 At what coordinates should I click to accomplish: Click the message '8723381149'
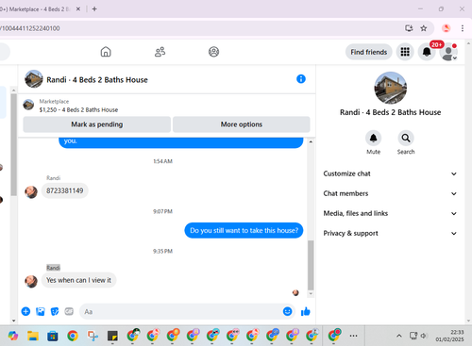click(x=65, y=190)
